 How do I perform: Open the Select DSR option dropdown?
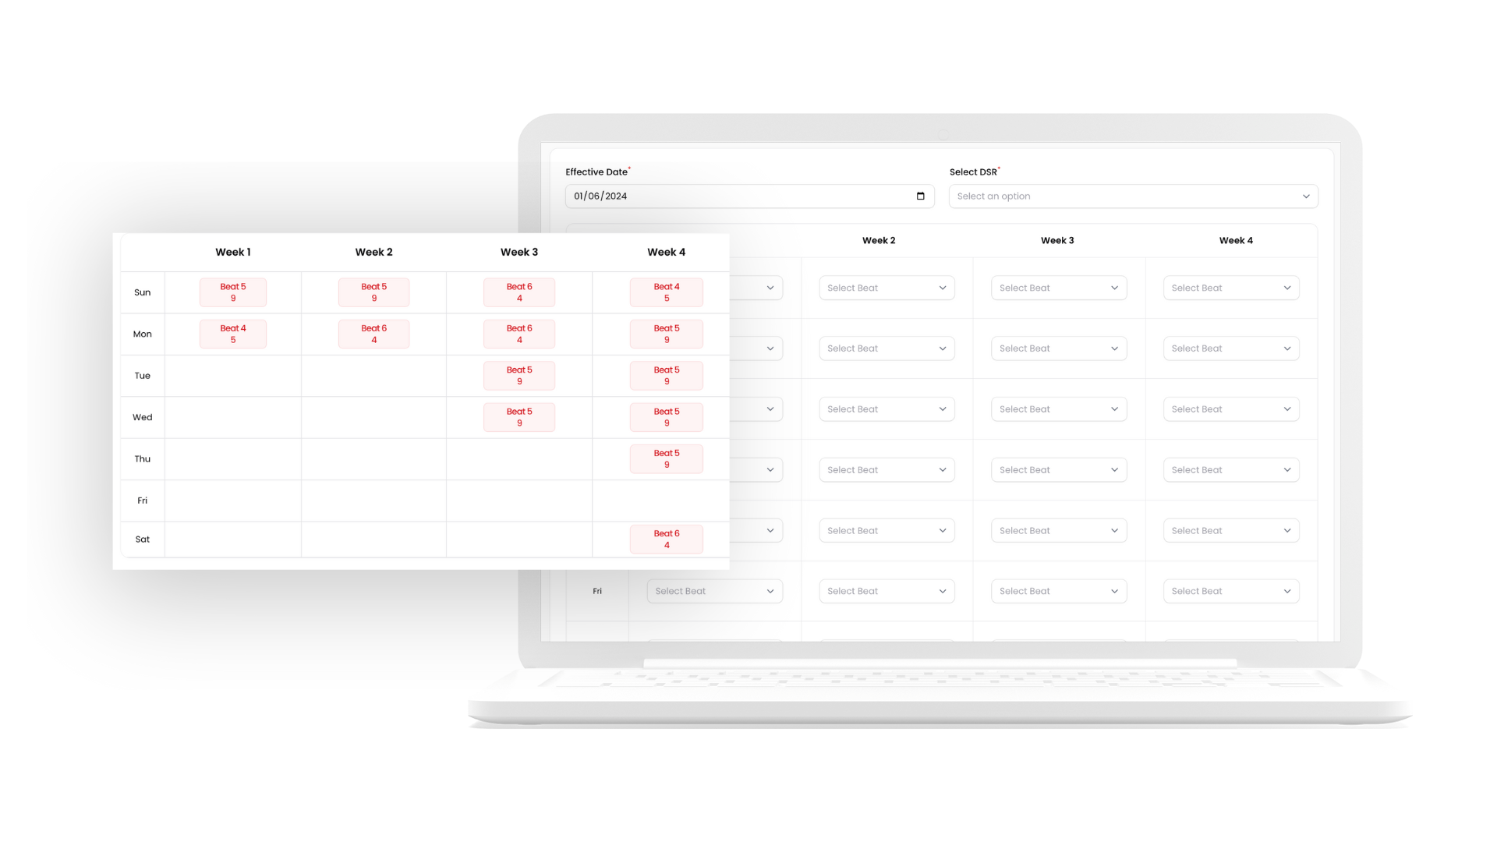[1133, 196]
